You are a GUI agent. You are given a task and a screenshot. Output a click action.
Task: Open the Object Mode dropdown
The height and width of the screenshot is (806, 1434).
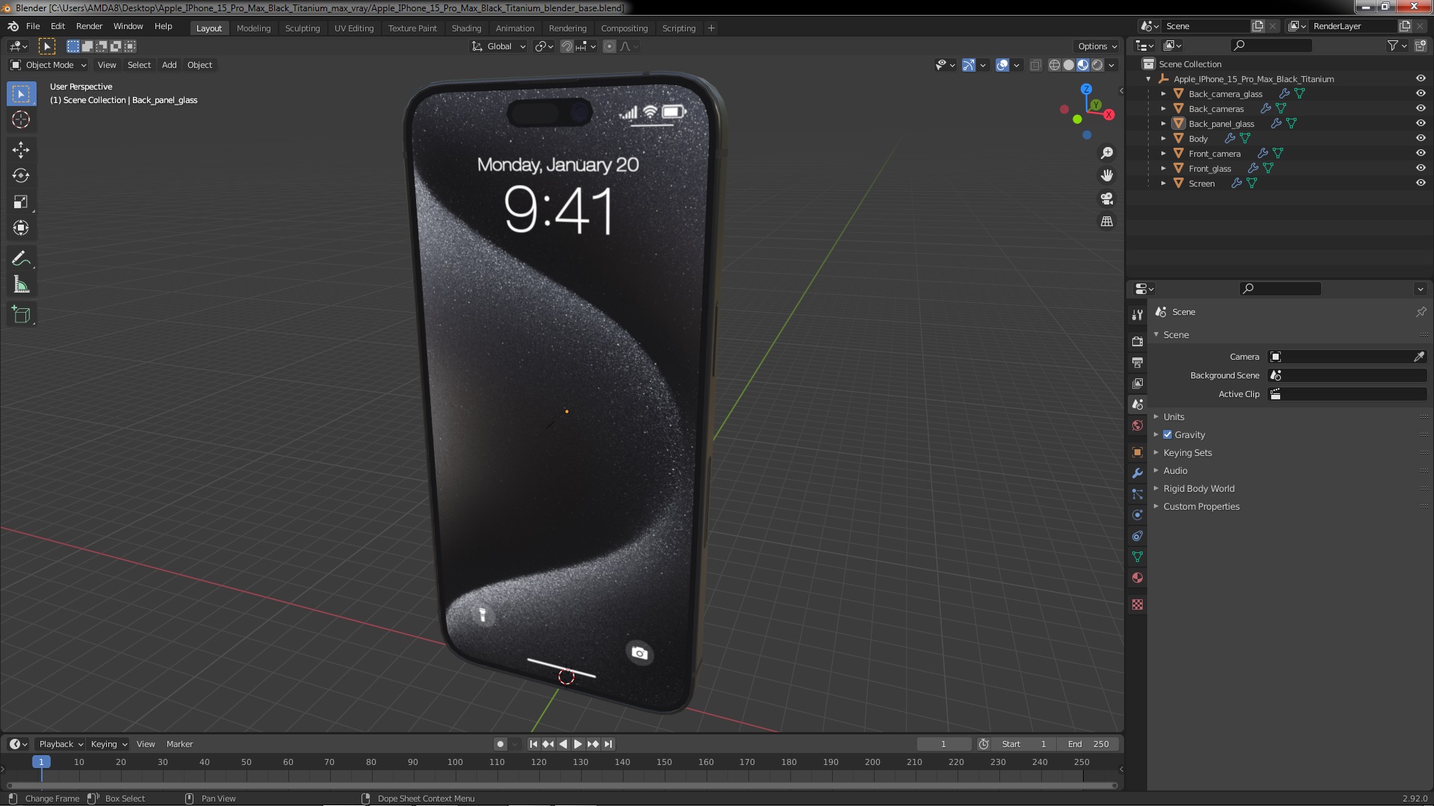click(x=49, y=65)
